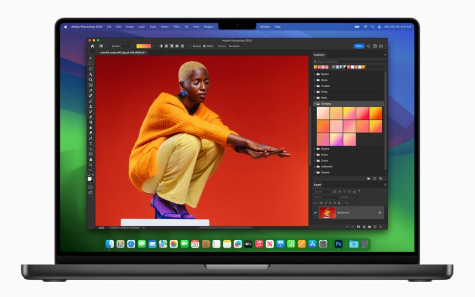Viewport: 475px width, 297px height.
Task: Toggle the Dither checkbox
Action: pyautogui.click(x=205, y=46)
